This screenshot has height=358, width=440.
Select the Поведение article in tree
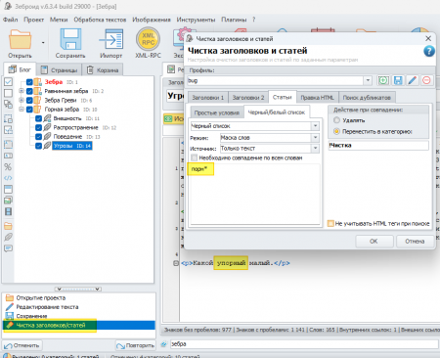coord(67,137)
